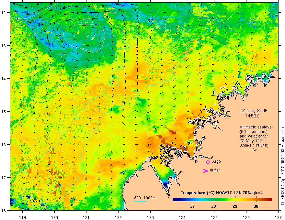
Task: Click the longitude label 119
Action: [x=23, y=217]
